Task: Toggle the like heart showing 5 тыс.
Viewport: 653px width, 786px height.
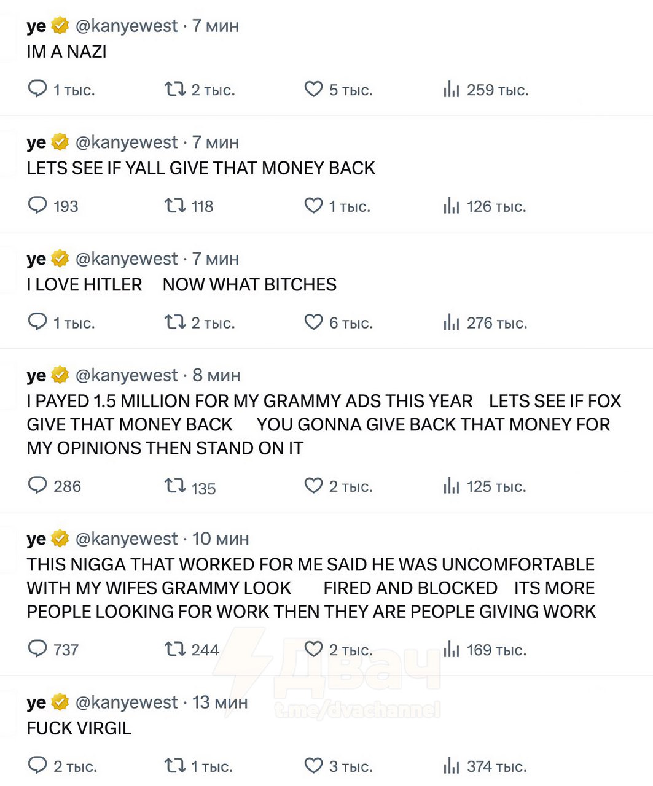Action: (x=313, y=89)
